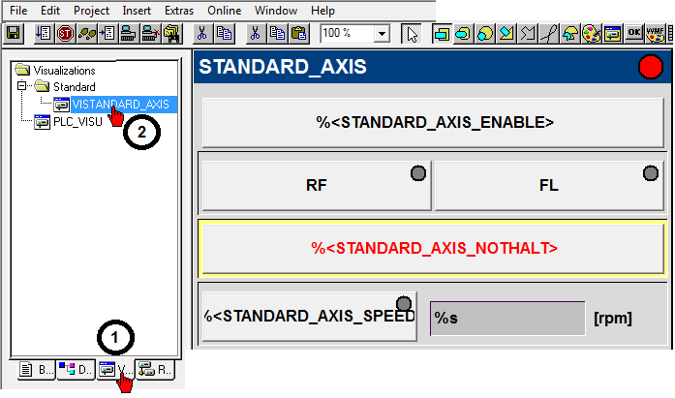Screen dimensions: 675x398
Task: Select the Rectangle element tool
Action: (442, 34)
